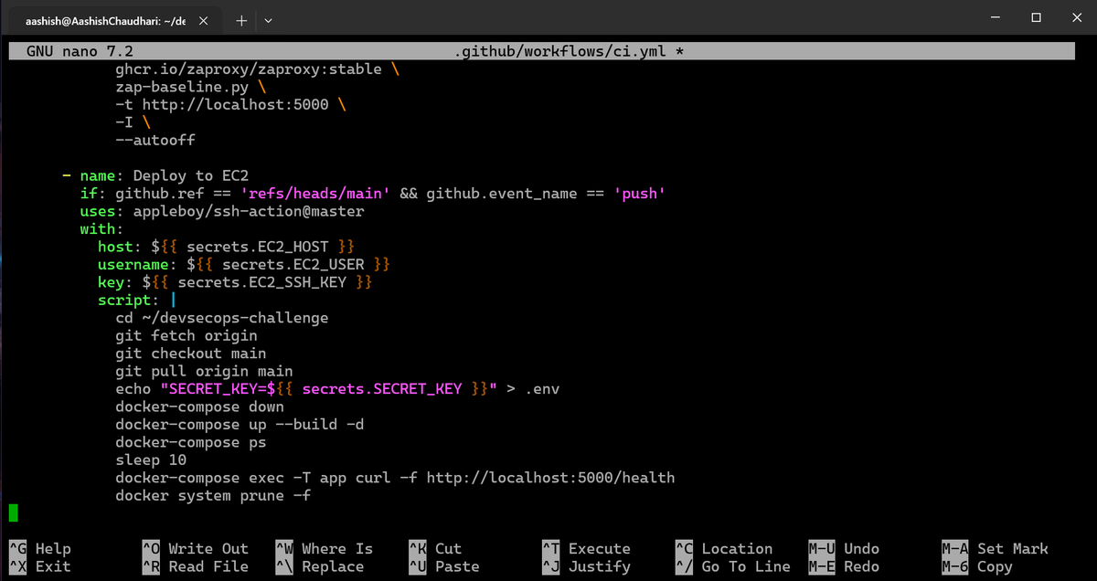The image size is (1097, 581).
Task: Click the ^/ Go To Line shortcut
Action: tap(732, 566)
